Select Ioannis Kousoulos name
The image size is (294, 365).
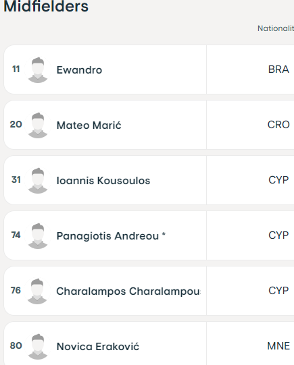(x=103, y=180)
